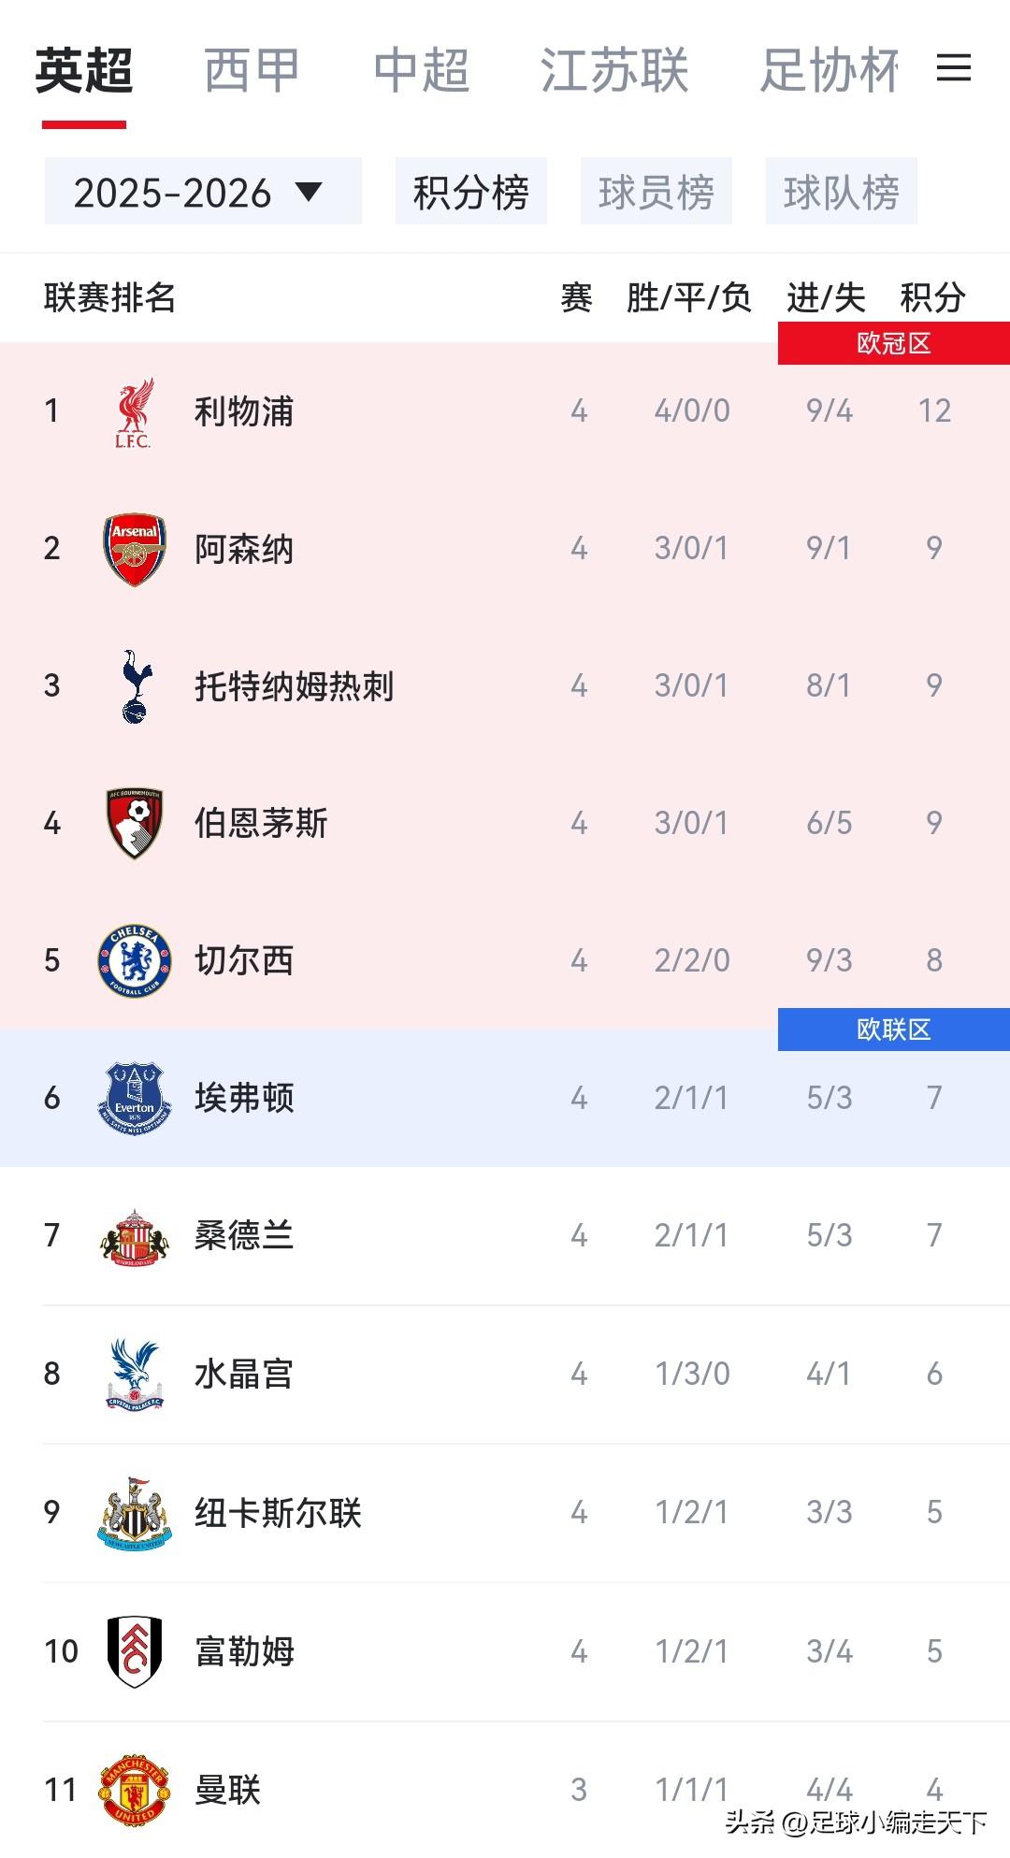Select the 积分榜 standings button

[471, 192]
